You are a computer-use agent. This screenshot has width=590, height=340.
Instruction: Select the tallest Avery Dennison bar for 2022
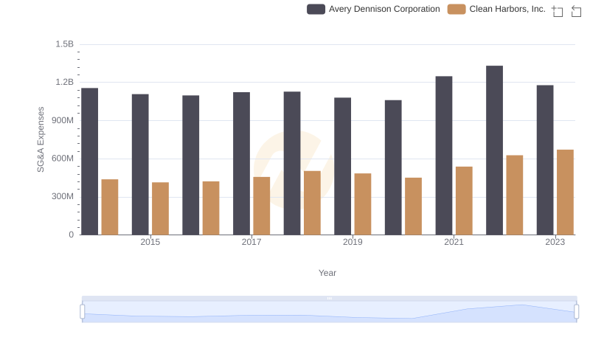(x=494, y=150)
